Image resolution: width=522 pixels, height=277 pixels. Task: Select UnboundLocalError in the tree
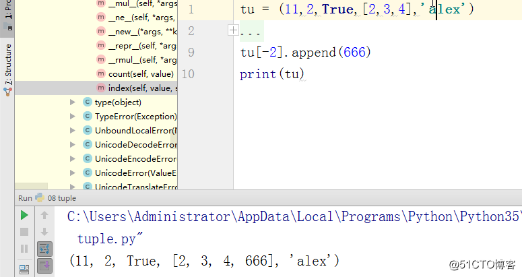[x=136, y=131]
